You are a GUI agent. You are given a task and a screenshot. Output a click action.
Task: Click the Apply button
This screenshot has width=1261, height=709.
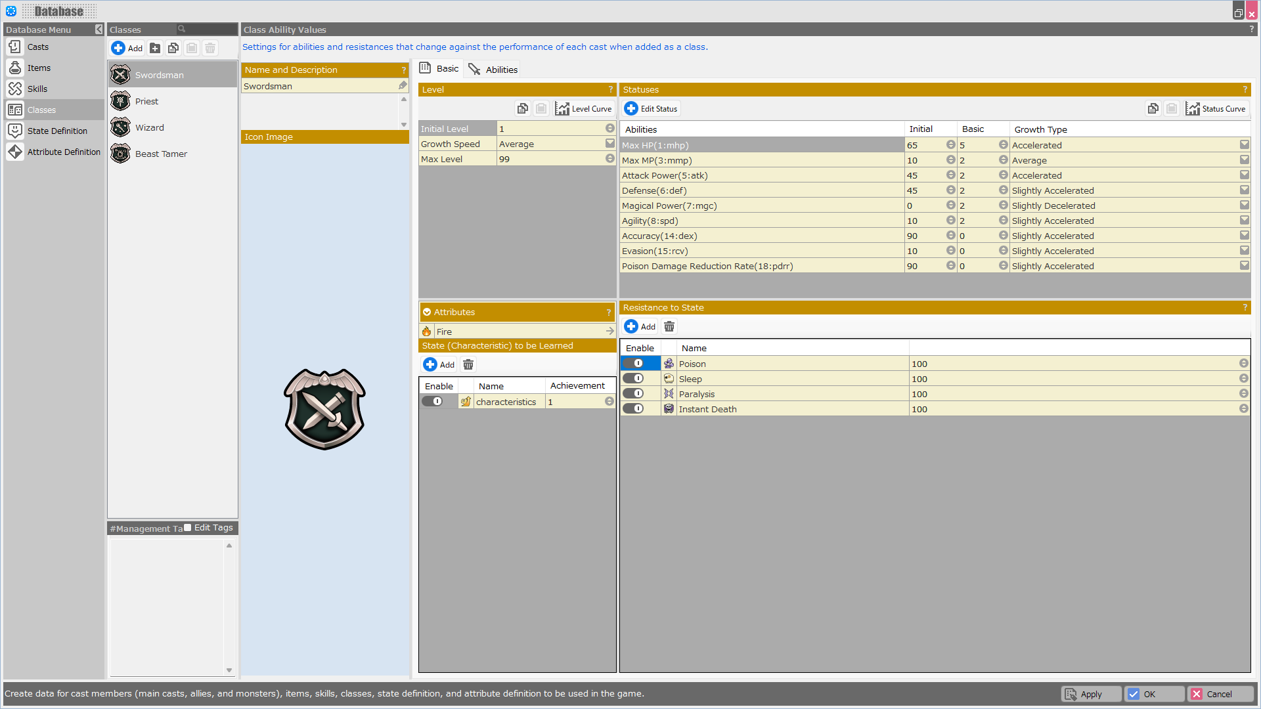pos(1091,694)
